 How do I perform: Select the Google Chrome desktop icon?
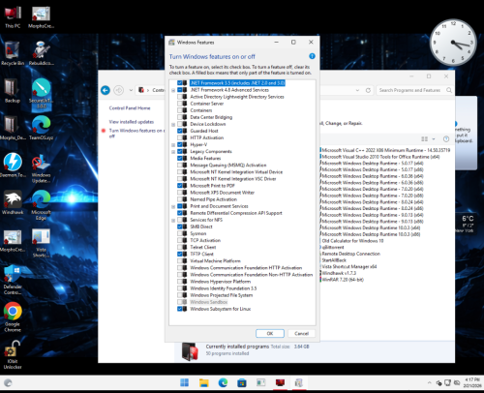(13, 317)
